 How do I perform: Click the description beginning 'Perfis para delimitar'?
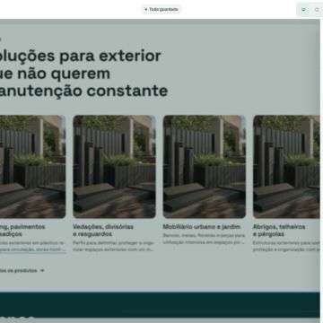[114, 246]
